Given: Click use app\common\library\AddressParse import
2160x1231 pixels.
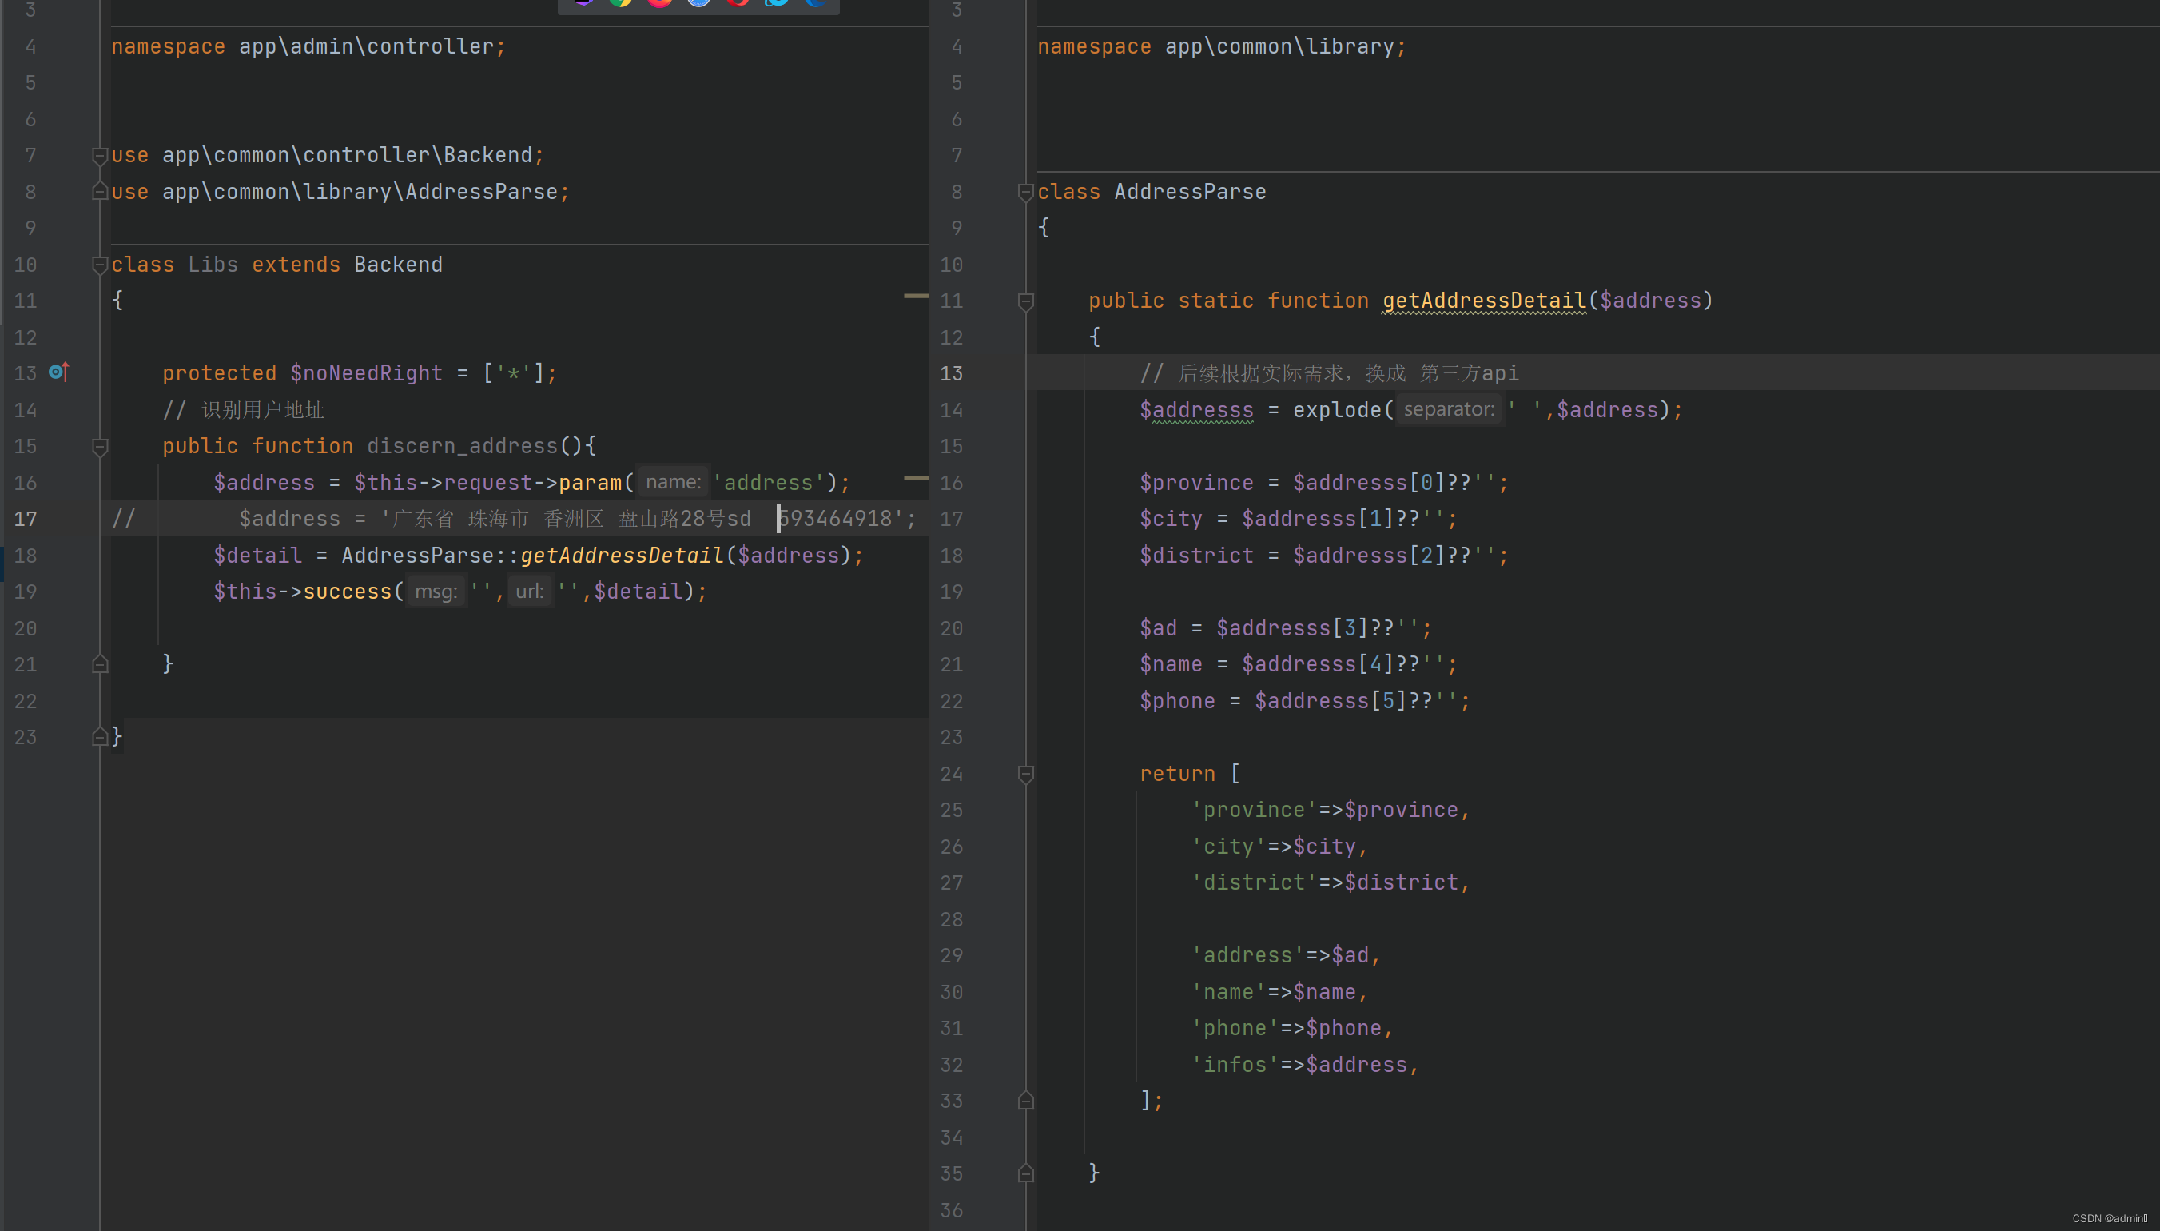Looking at the screenshot, I should [340, 192].
